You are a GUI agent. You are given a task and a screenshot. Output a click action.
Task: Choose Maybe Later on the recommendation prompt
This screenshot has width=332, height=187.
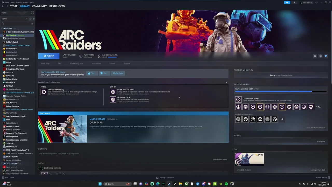tap(118, 73)
